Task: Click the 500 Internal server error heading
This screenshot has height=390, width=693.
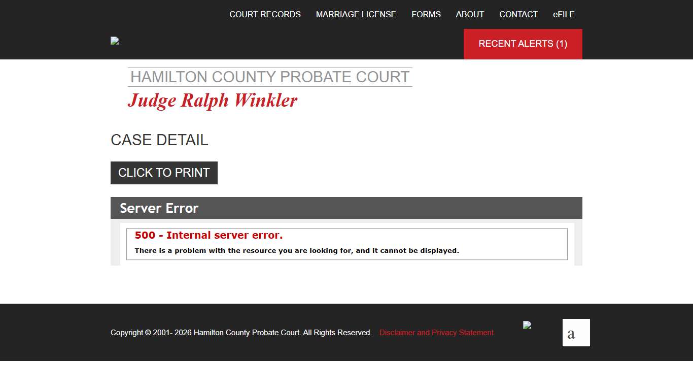Action: 209,235
